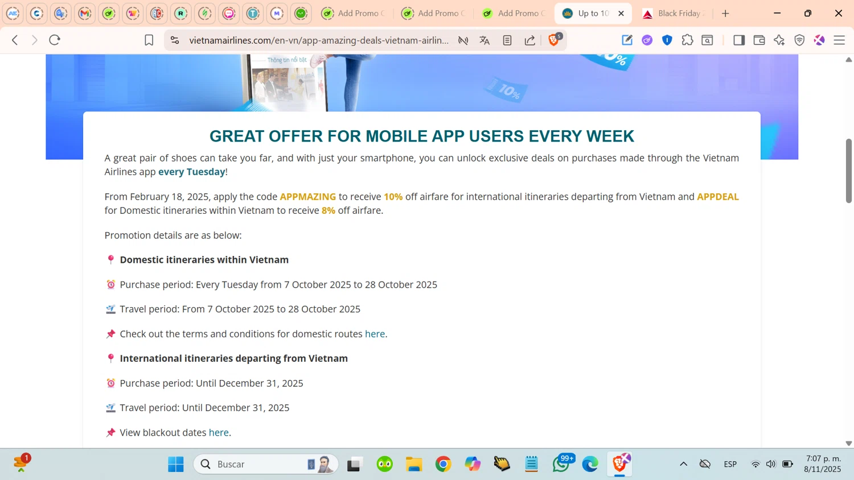Screen dimensions: 854x480
Task: Open blackout dates 'here' link
Action: tap(219, 432)
